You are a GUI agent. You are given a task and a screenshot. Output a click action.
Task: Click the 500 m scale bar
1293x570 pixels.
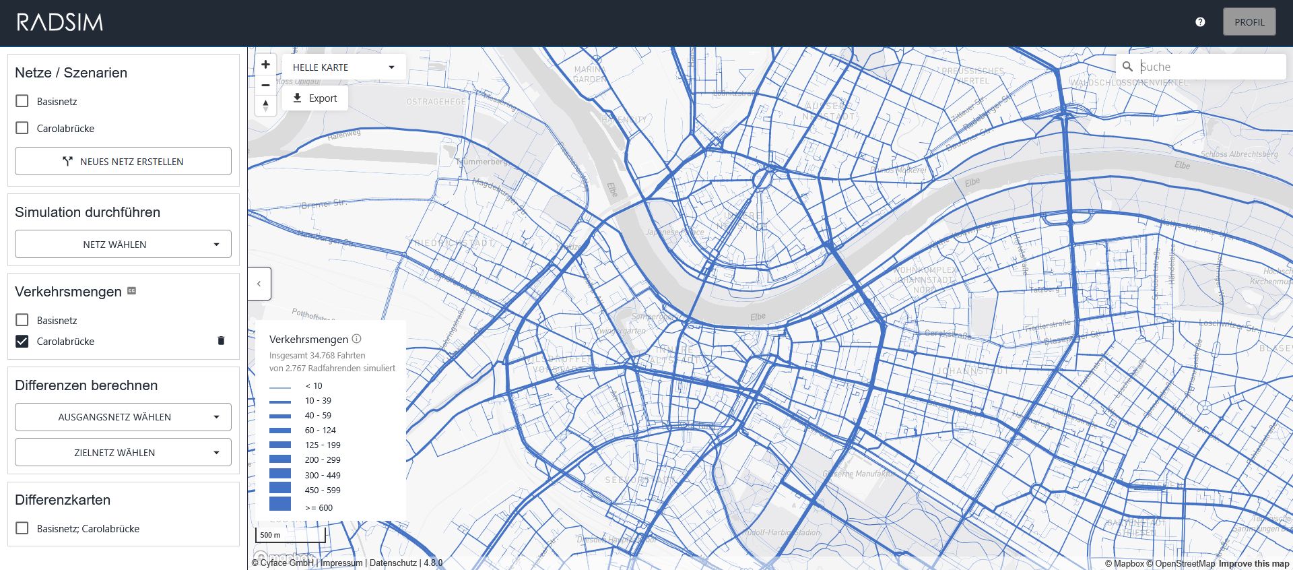290,535
